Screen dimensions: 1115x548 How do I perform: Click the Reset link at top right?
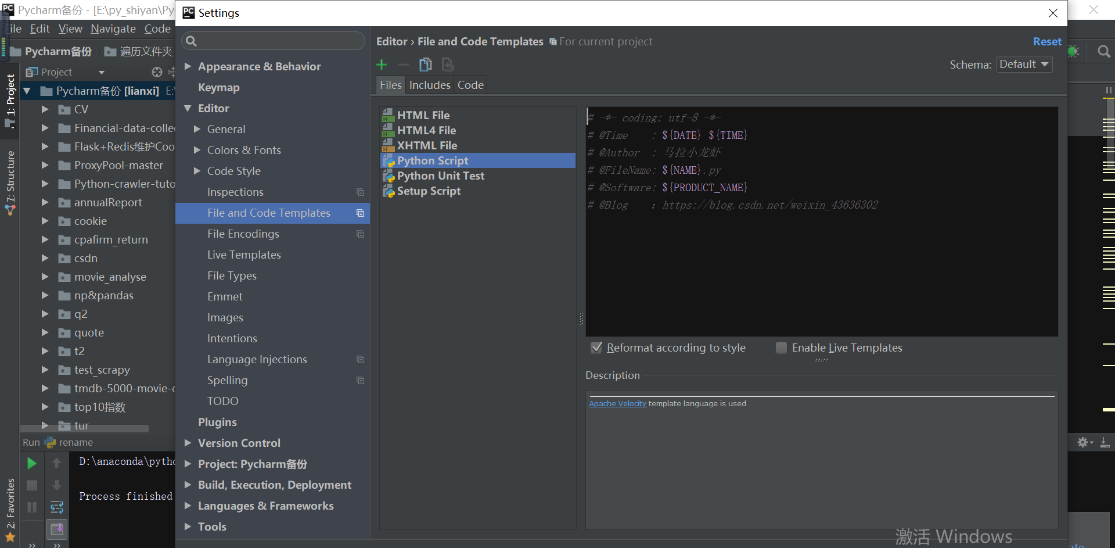(x=1046, y=41)
